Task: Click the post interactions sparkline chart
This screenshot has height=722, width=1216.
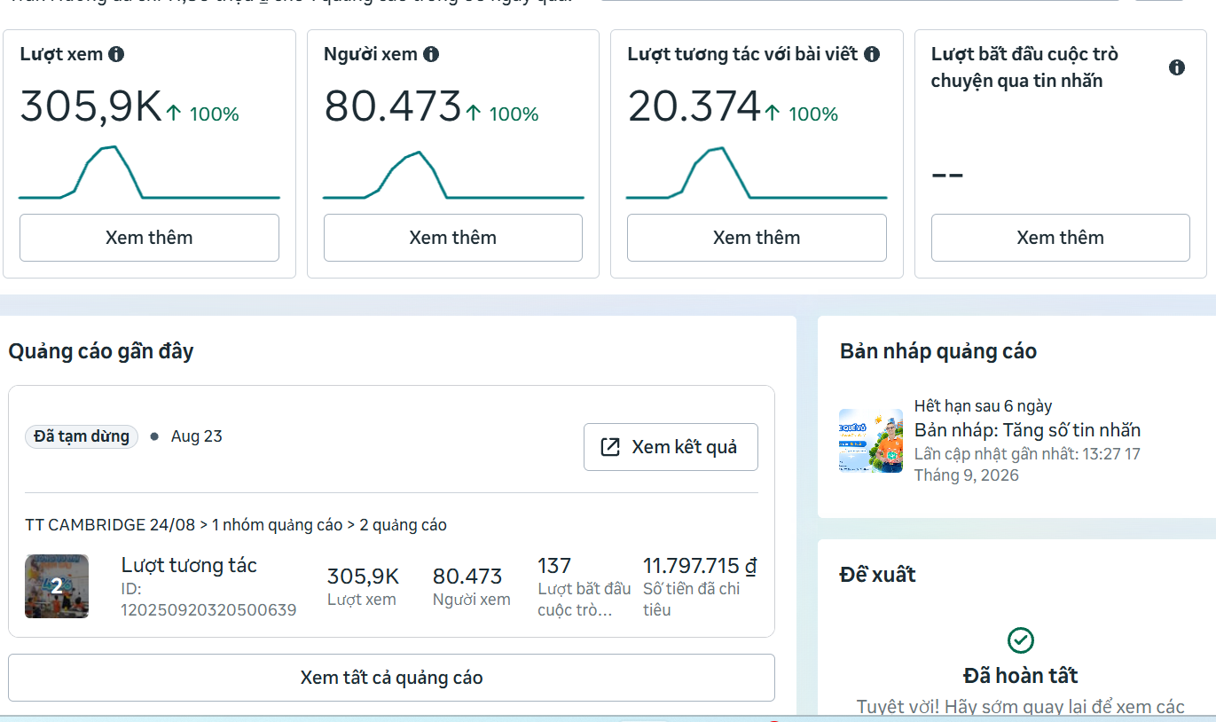Action: (757, 173)
